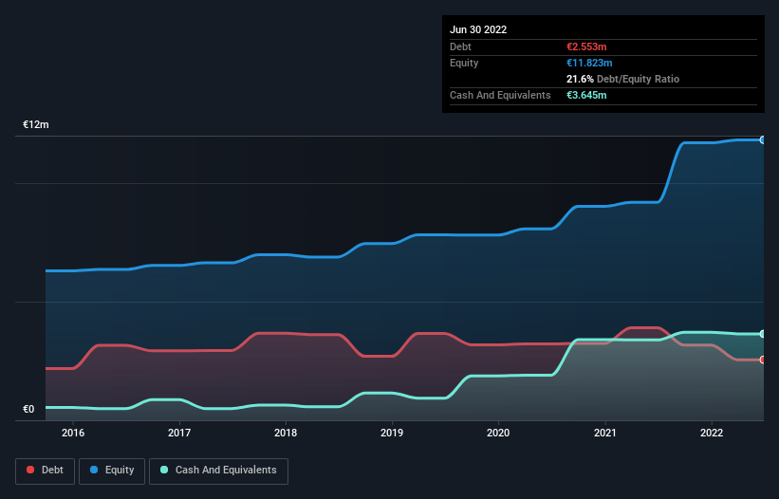The width and height of the screenshot is (779, 499).
Task: Click the teal Cash And Equivalents legend dot
Action: click(x=164, y=470)
